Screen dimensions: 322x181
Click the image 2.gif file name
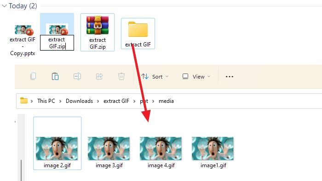click(57, 165)
